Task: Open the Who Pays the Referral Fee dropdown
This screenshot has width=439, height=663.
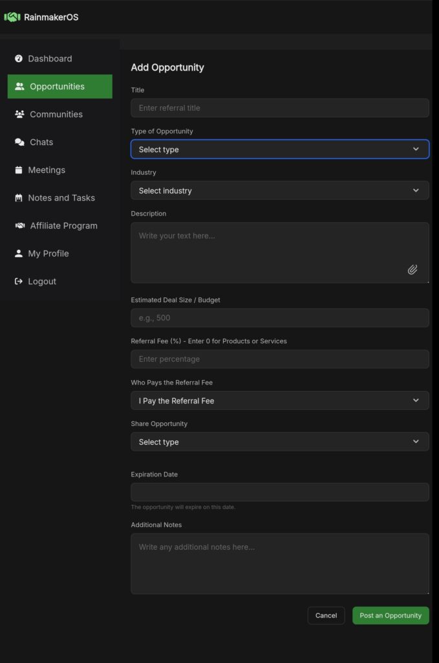Action: 279,400
